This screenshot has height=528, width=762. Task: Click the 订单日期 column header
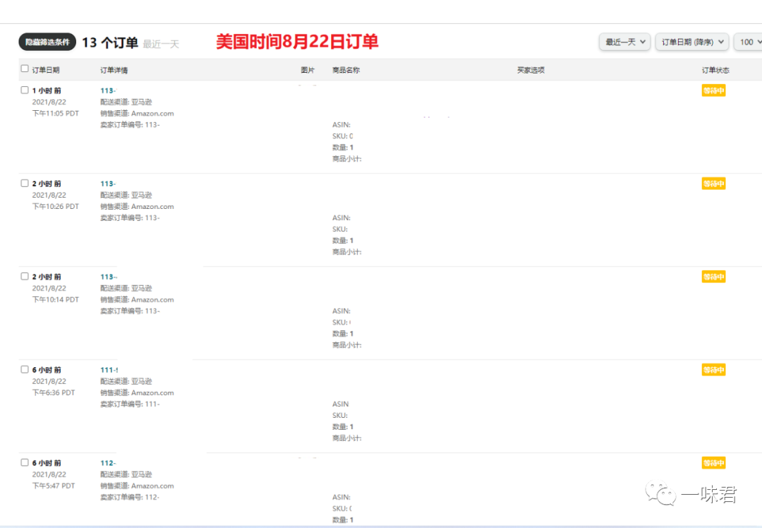46,70
